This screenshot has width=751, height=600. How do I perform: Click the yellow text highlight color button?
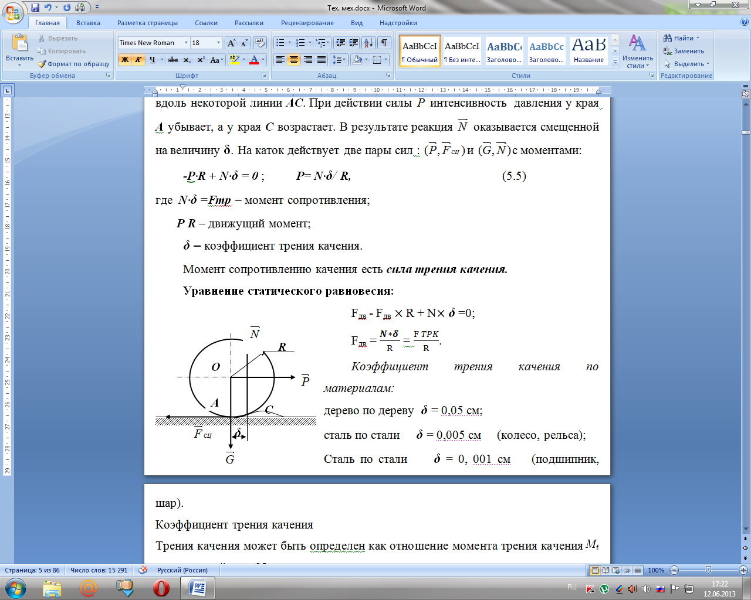point(234,60)
